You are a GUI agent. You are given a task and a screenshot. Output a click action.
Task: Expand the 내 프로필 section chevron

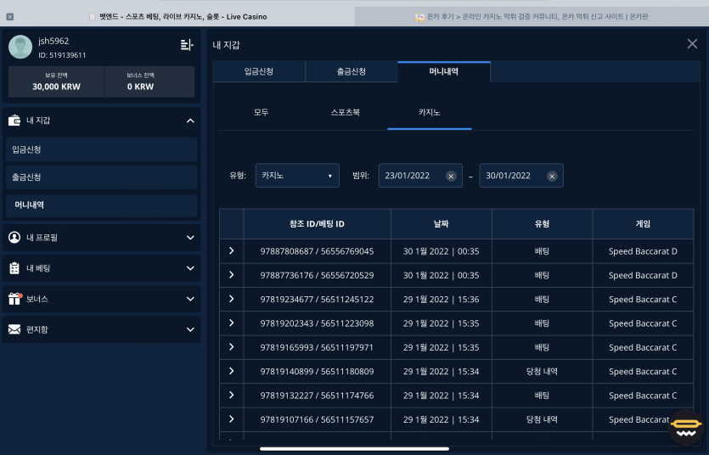(190, 238)
